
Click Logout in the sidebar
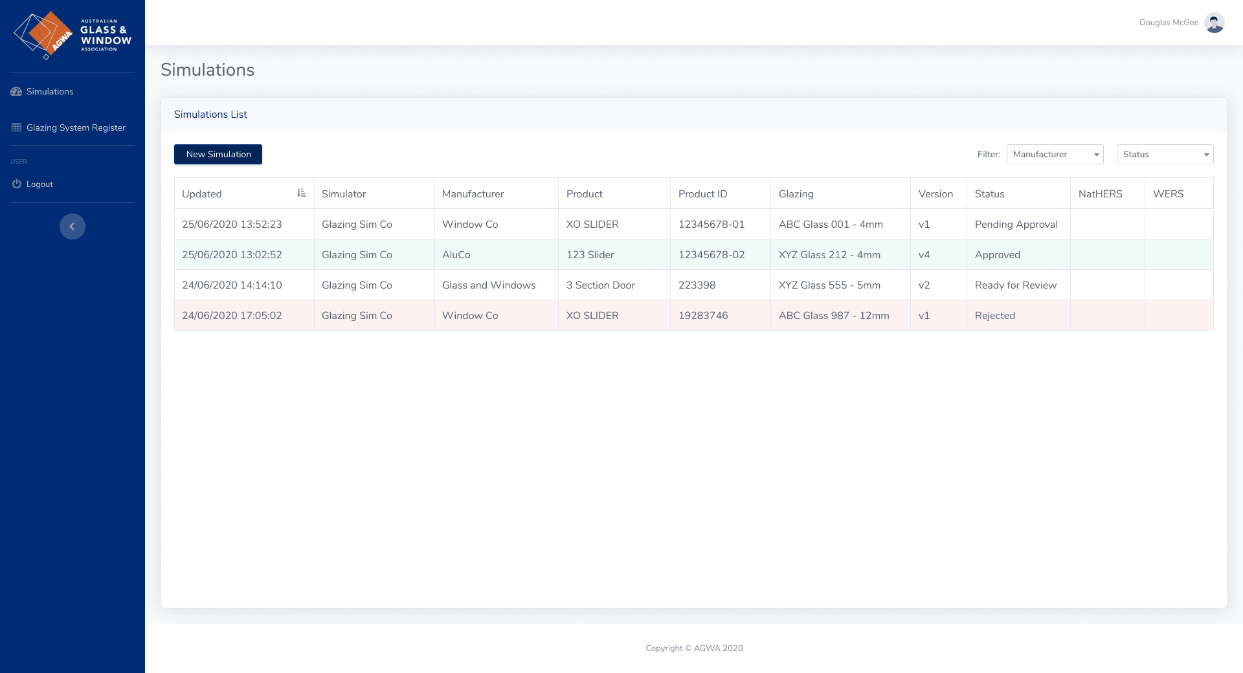[x=40, y=184]
